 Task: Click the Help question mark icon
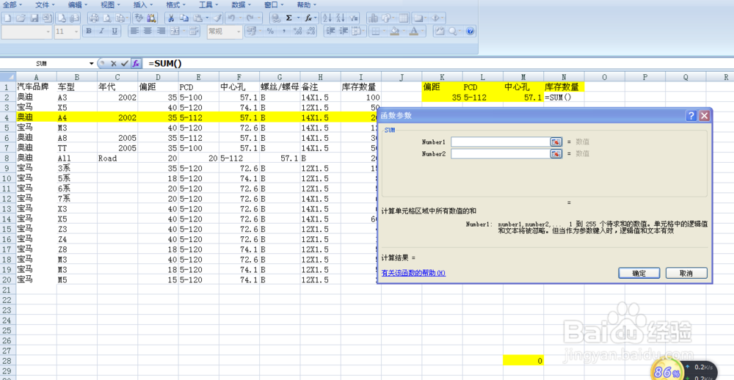click(471, 32)
